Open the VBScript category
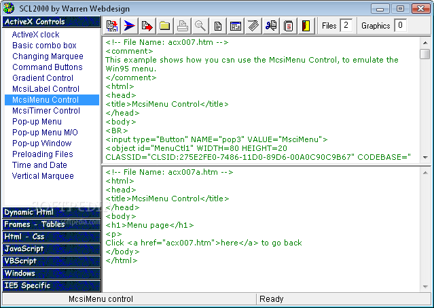This screenshot has height=308, width=434. coord(51,261)
